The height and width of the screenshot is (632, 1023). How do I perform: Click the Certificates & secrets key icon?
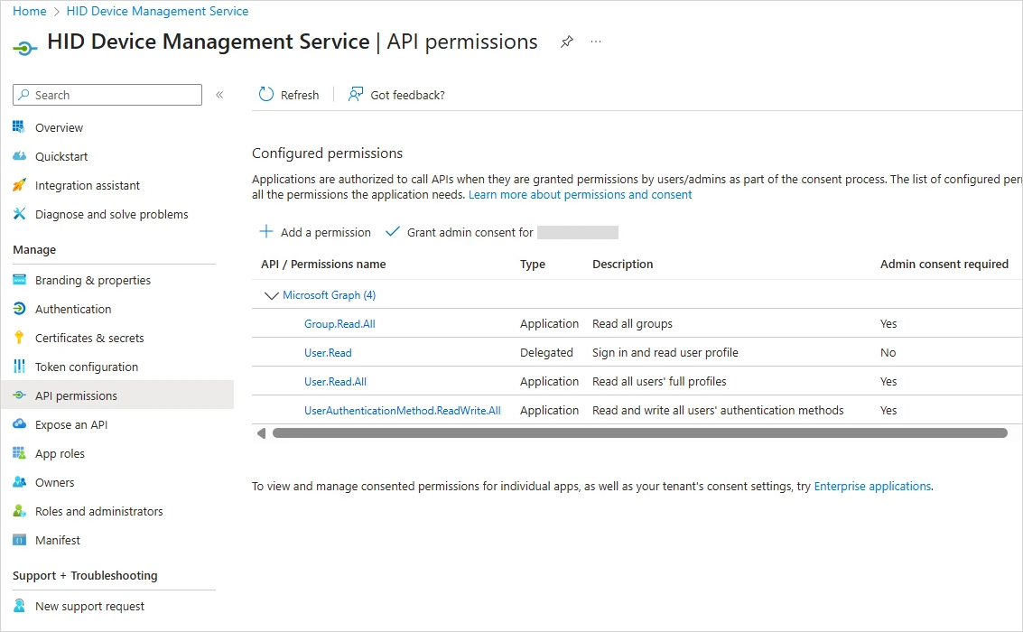point(19,338)
